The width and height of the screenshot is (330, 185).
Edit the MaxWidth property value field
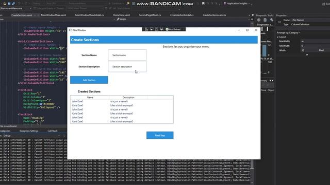click(315, 41)
